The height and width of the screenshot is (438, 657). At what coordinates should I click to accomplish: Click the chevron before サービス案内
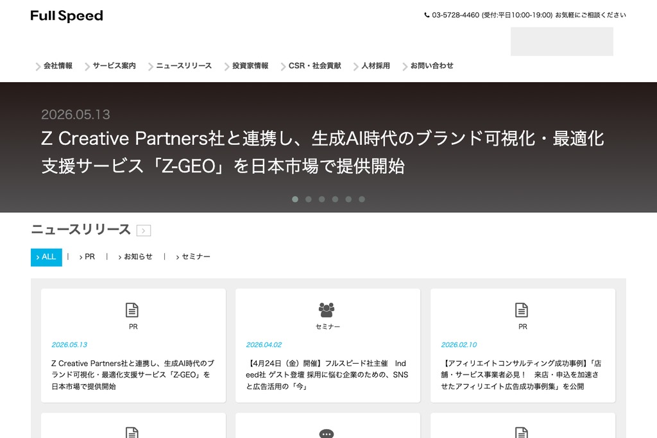pos(87,66)
